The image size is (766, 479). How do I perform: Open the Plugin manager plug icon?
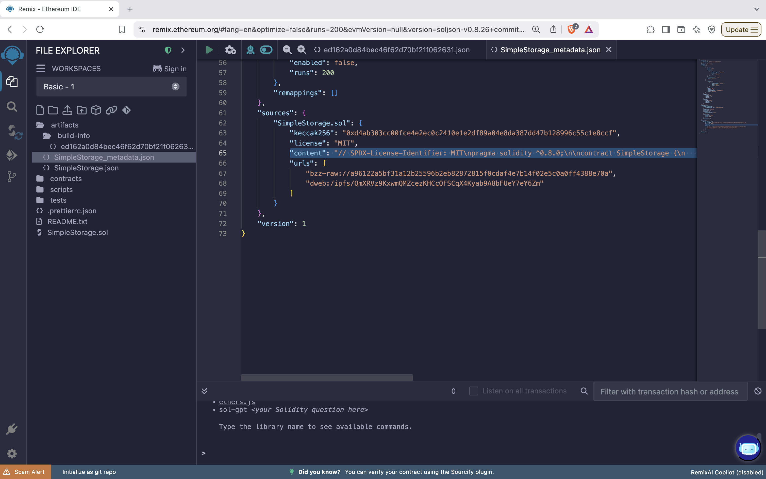click(12, 429)
